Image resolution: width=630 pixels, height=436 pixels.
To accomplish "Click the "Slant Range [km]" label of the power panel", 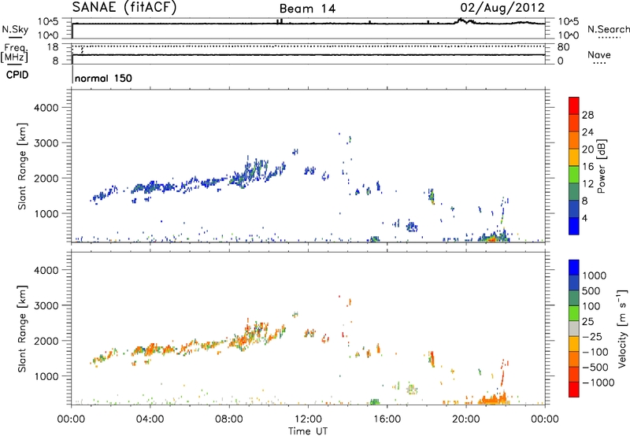I will pyautogui.click(x=22, y=166).
